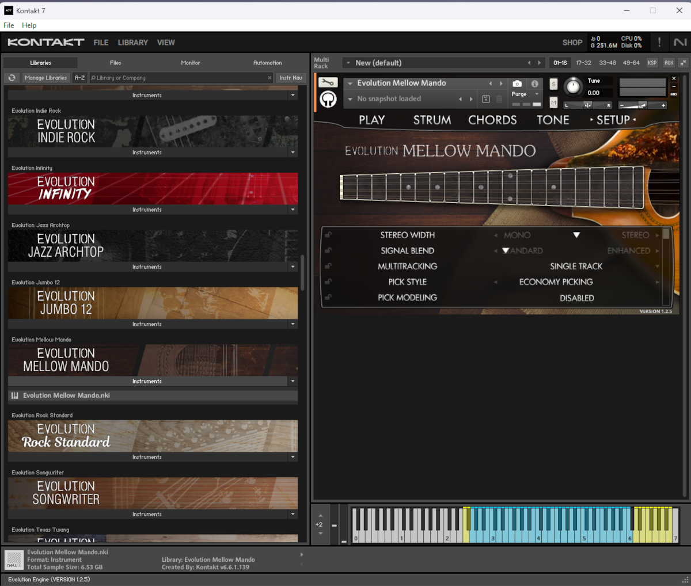
Task: Expand Evolution Indie Rock Instruments dropdown
Action: point(293,153)
